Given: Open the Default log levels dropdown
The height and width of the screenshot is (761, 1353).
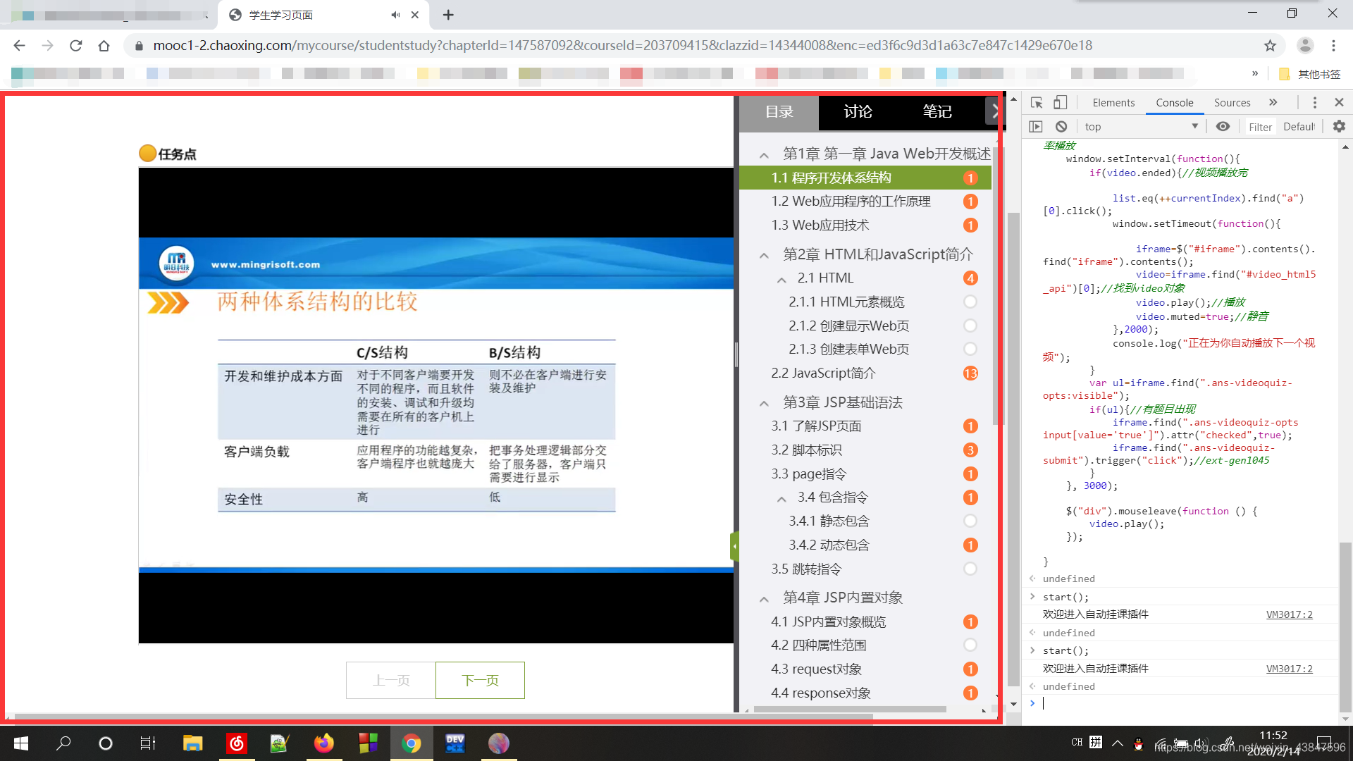Looking at the screenshot, I should [1299, 127].
